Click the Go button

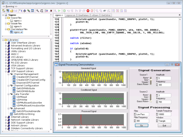tap(141, 126)
